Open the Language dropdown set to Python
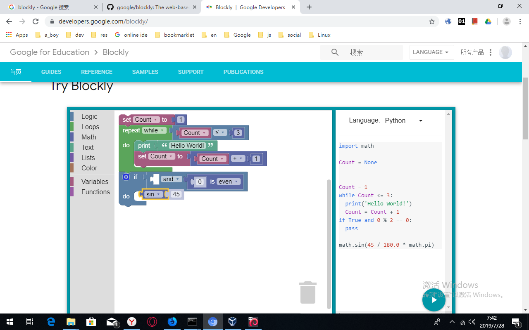The width and height of the screenshot is (529, 330). tap(405, 120)
